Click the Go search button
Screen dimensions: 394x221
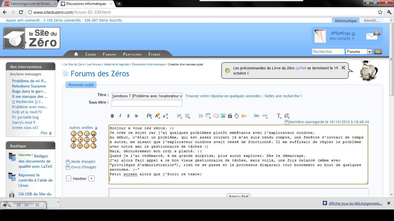tap(378, 52)
